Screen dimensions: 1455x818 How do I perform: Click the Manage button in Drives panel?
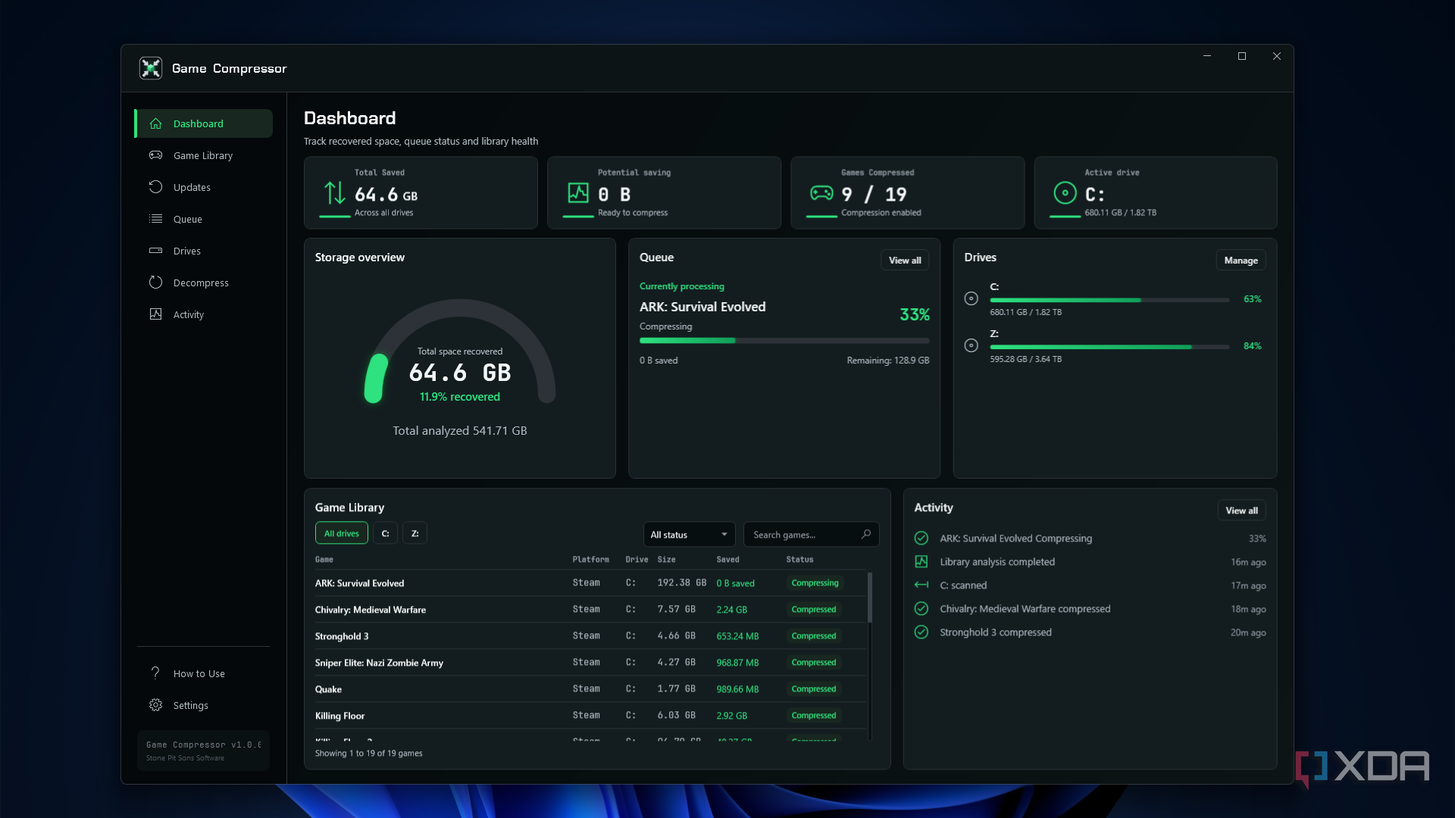point(1241,260)
